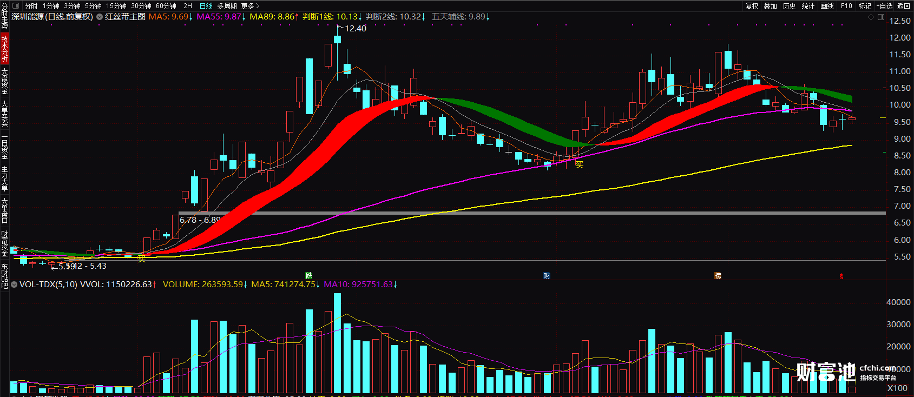Switch to the 15分钟 timeframe

coord(116,6)
